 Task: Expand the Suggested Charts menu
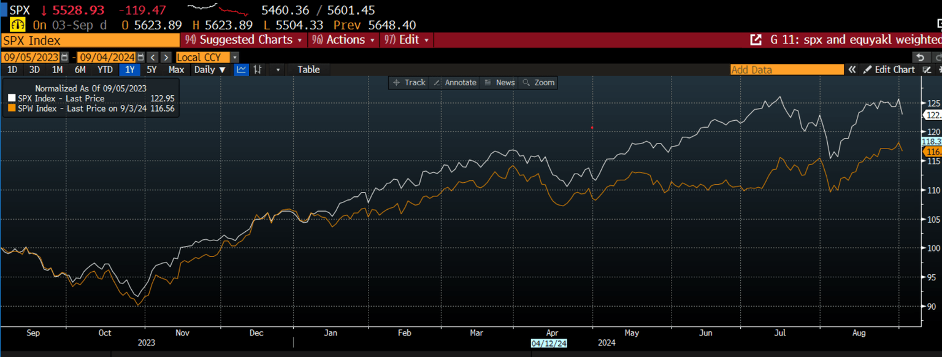point(243,40)
